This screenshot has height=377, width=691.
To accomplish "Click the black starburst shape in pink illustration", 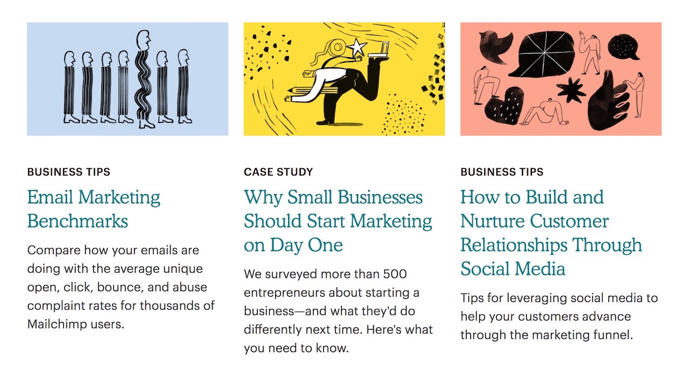I will [x=571, y=90].
